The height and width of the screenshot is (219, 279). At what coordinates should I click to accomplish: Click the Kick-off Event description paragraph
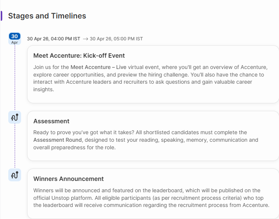(x=150, y=78)
